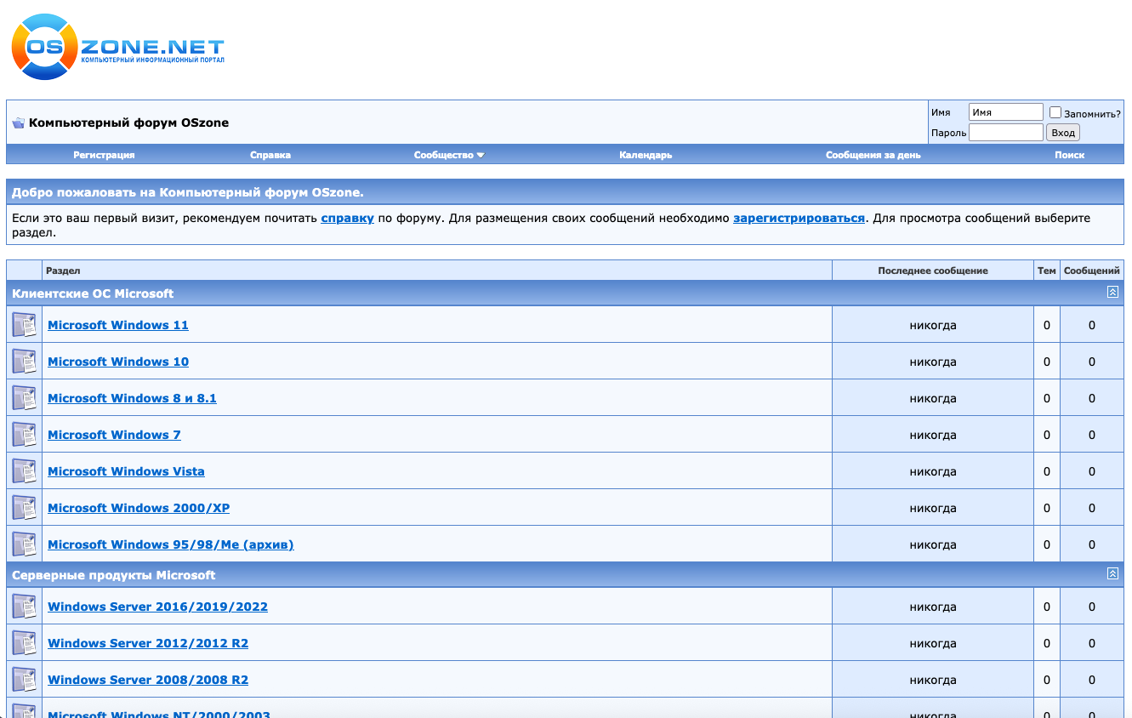Toggle the Запомнить? checkbox
This screenshot has width=1132, height=718.
[1055, 112]
